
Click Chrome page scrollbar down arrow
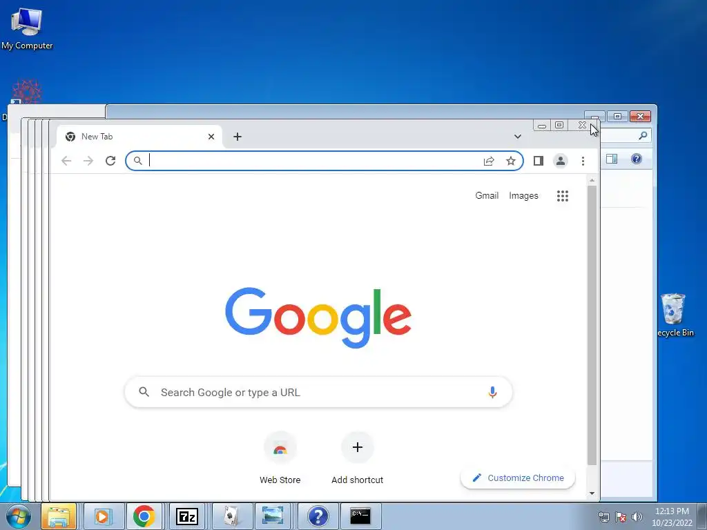(x=592, y=493)
